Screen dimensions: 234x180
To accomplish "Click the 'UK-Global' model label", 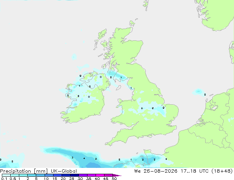I will tap(64, 171).
